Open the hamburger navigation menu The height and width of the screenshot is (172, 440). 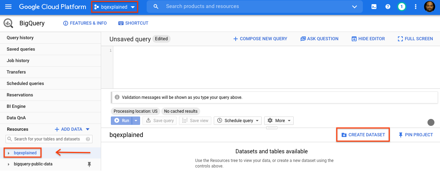pyautogui.click(x=9, y=7)
